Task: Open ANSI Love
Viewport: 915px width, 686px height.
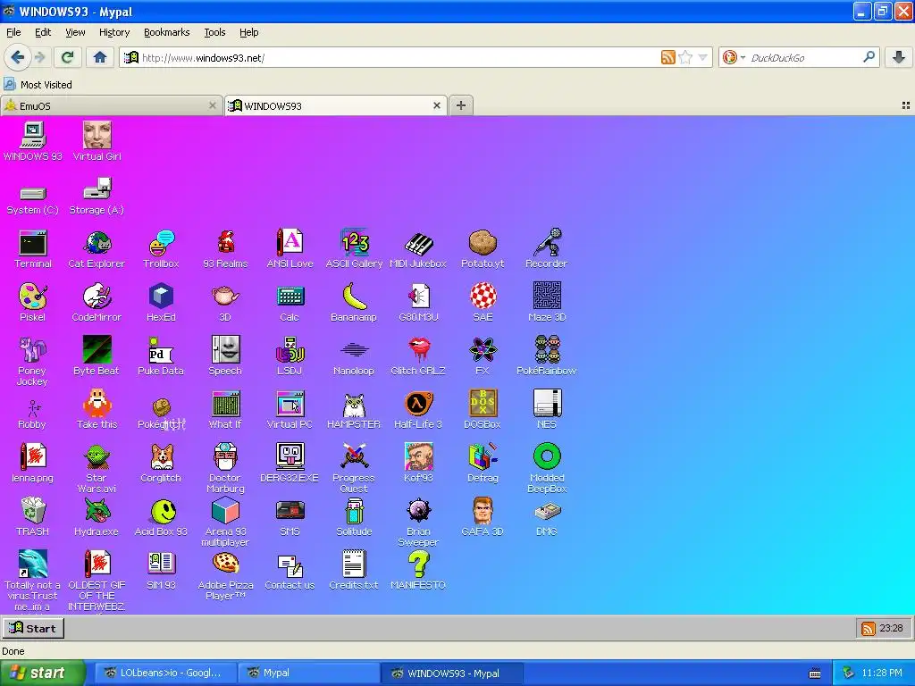Action: coord(290,249)
